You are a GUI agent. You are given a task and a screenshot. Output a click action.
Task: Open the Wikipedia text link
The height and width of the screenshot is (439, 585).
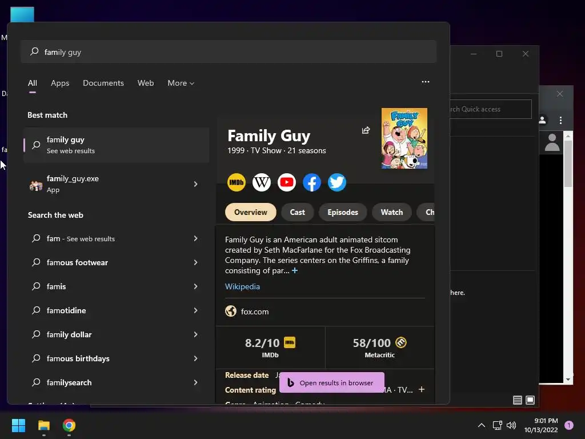click(242, 286)
